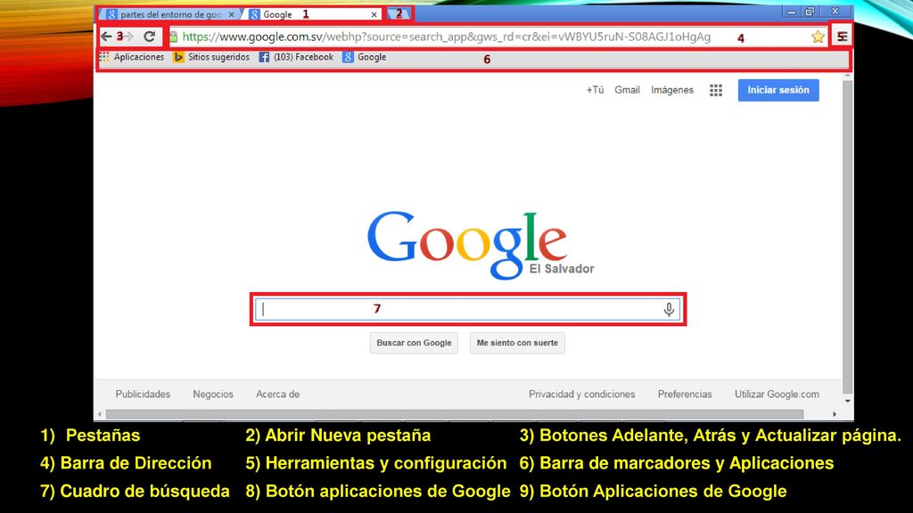Open the +Tú link
This screenshot has height=513, width=913.
(x=595, y=90)
